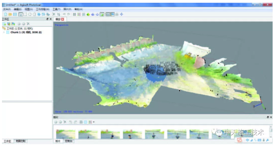This screenshot has width=276, height=147.
Task: Click the Reset Filter icon in the photos pane
Action: pyautogui.click(x=81, y=122)
